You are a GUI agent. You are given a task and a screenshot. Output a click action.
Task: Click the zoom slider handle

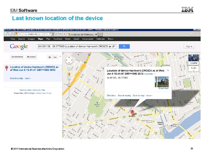point(69,85)
